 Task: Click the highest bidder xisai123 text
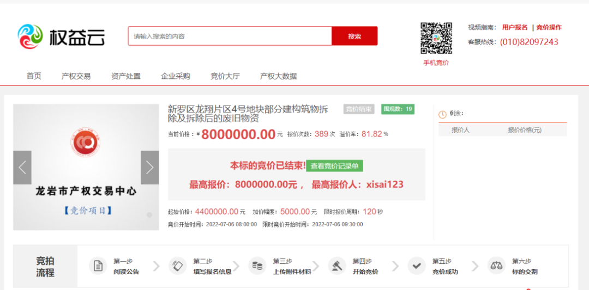click(384, 184)
